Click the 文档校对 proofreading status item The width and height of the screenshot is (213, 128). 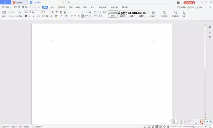tap(37, 127)
